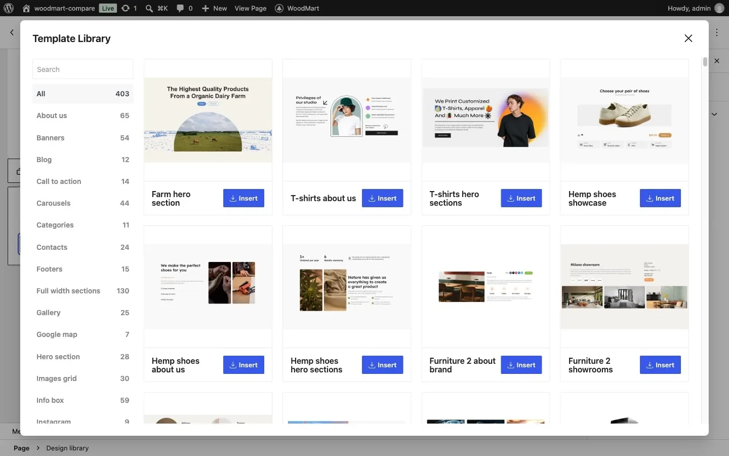Insert the Furniture 2 showrooms template
Image resolution: width=729 pixels, height=456 pixels.
click(x=660, y=365)
